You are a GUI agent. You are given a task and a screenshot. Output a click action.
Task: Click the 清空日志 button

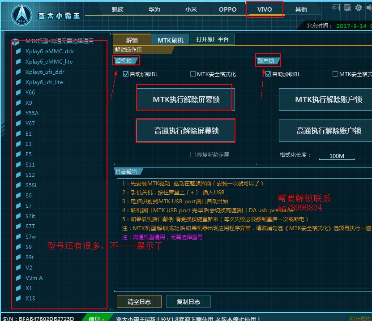pos(139,301)
